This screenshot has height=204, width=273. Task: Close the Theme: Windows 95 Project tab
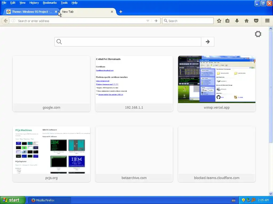(56, 12)
